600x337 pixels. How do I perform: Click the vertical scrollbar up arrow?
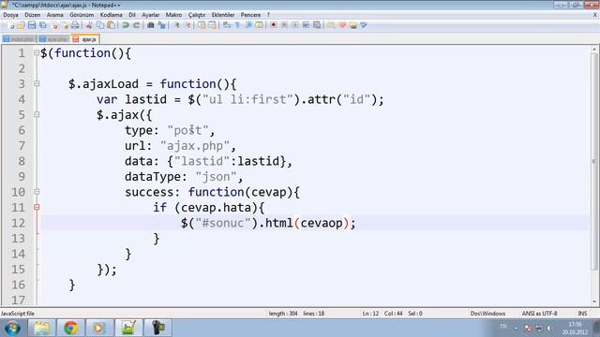point(594,50)
